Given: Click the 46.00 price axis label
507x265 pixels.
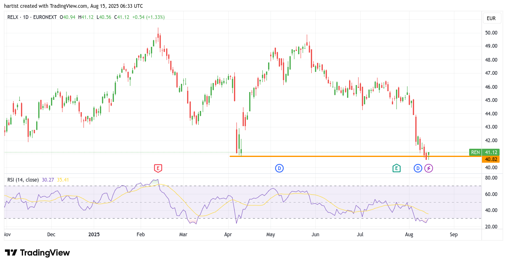Looking at the screenshot, I should point(491,87).
